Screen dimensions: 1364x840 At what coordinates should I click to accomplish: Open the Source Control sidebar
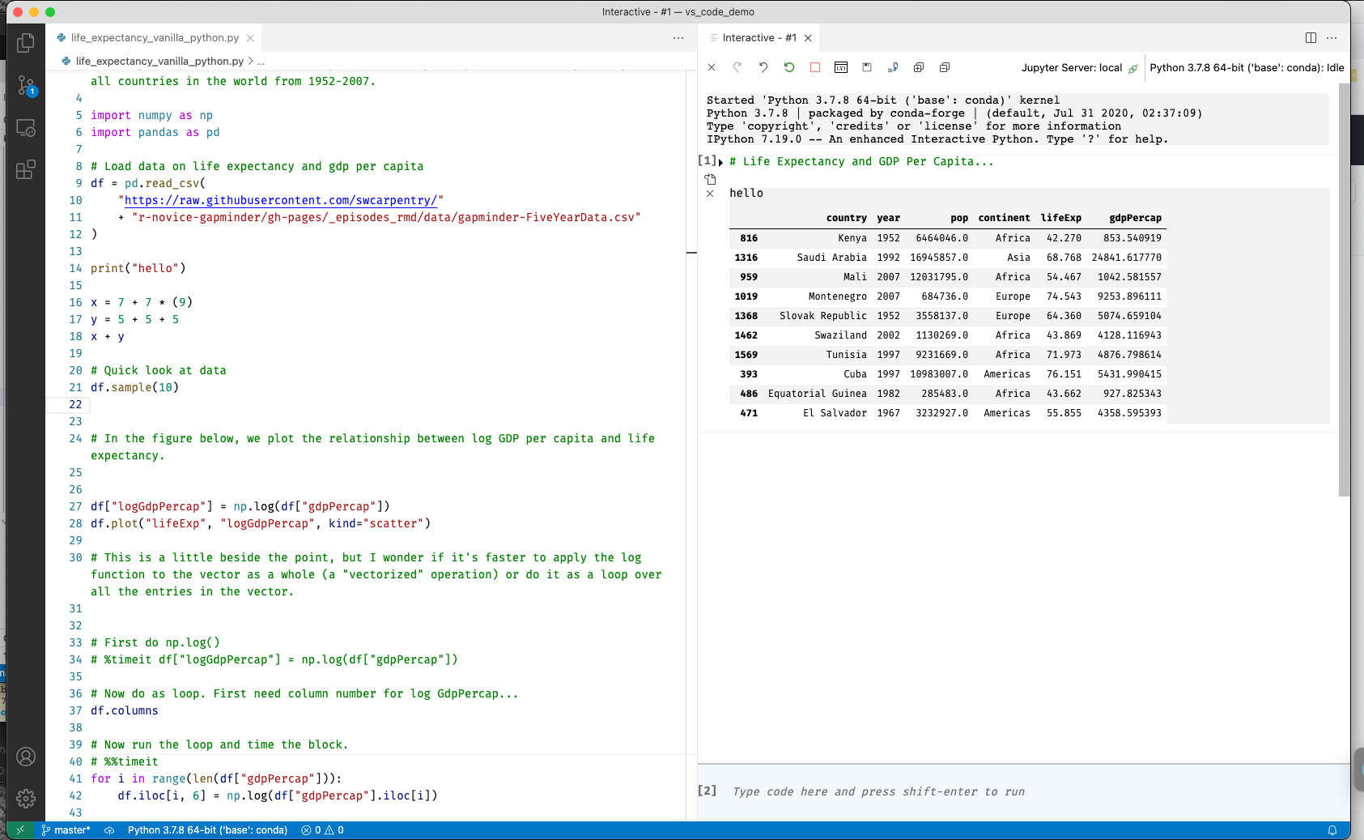[26, 87]
